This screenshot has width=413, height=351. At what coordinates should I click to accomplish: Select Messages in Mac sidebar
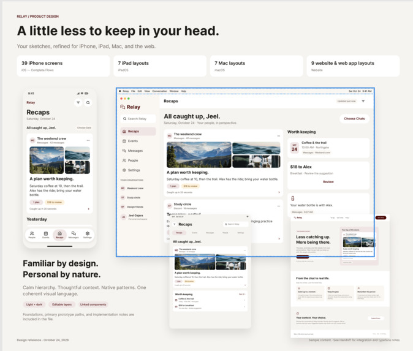(138, 151)
